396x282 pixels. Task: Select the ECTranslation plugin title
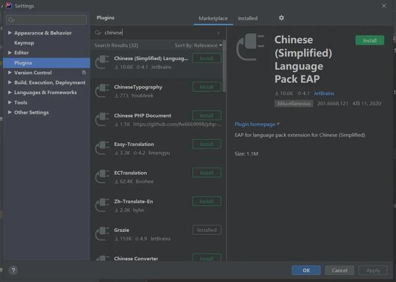(x=131, y=173)
